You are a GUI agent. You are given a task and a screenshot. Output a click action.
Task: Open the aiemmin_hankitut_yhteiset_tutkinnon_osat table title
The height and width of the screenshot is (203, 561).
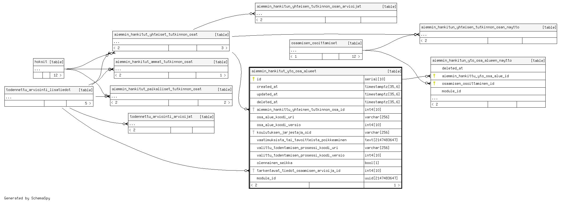pyautogui.click(x=156, y=34)
